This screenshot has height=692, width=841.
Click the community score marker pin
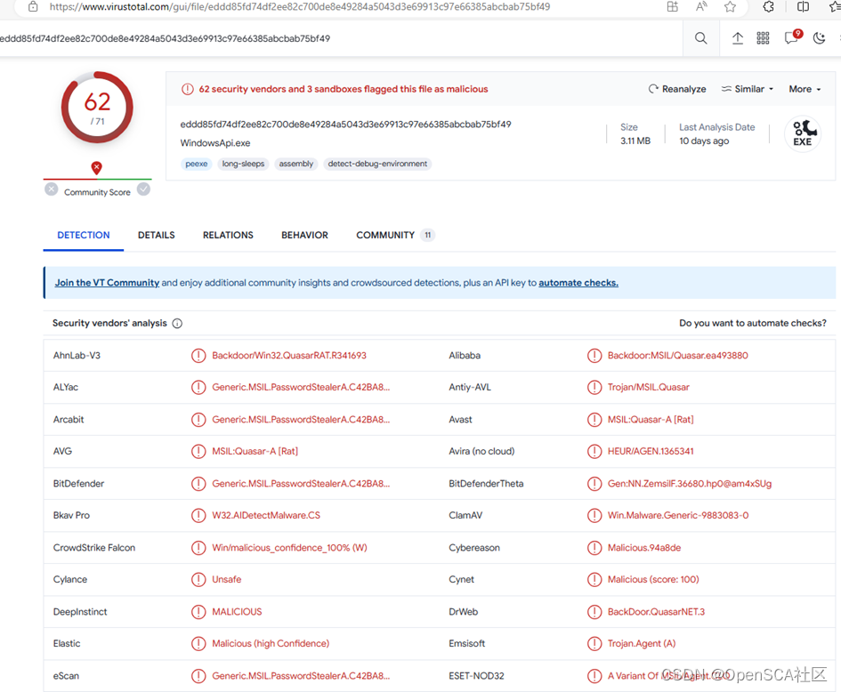coord(96,168)
